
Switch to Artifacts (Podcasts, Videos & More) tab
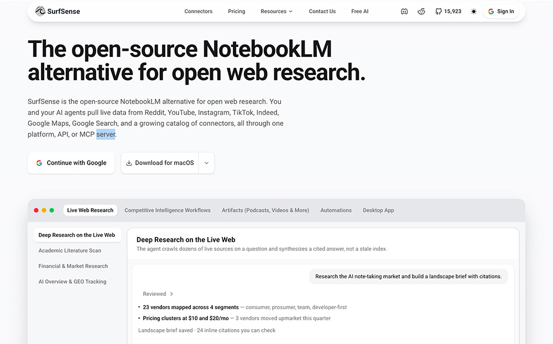pyautogui.click(x=265, y=210)
